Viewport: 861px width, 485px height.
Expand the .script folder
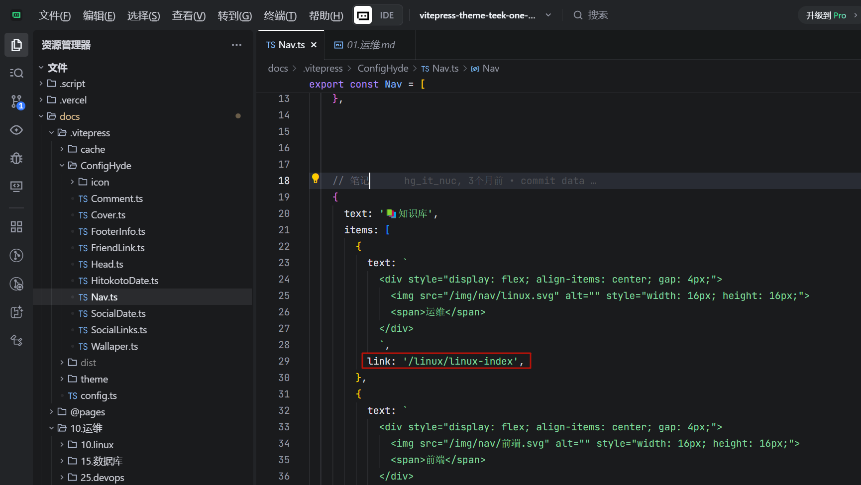(73, 84)
